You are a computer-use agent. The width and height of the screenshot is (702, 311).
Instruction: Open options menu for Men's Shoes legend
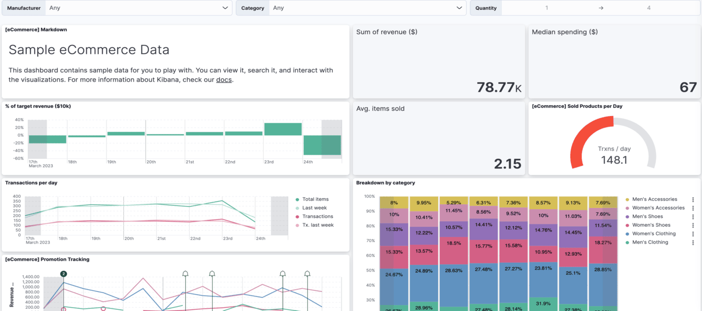pos(693,217)
